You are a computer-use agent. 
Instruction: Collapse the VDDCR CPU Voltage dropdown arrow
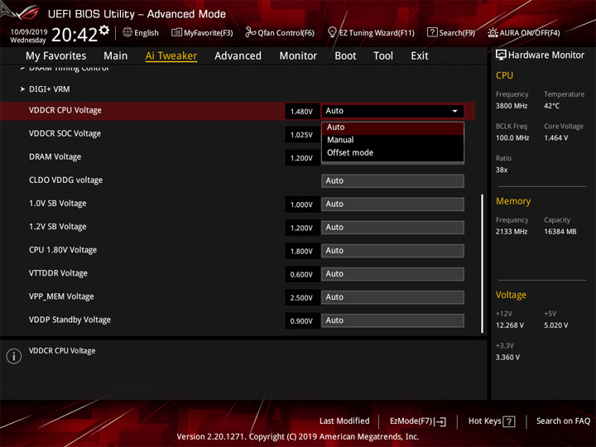pos(454,111)
